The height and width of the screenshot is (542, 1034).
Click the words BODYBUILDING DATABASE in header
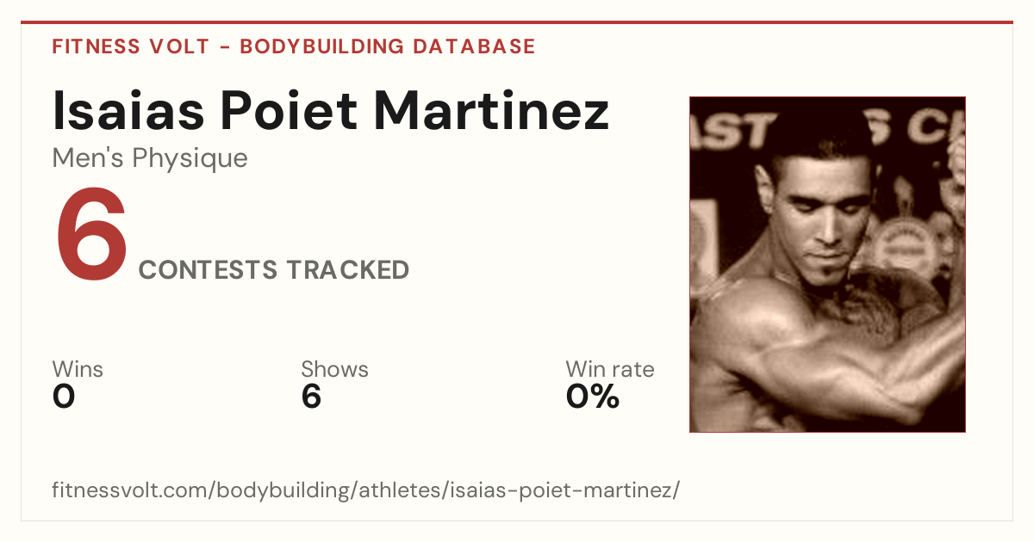pos(388,46)
